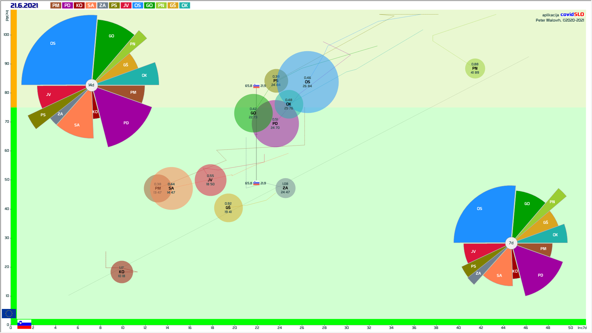This screenshot has width=592, height=333.
Task: Click the date 21.6.2021 label
Action: [24, 6]
